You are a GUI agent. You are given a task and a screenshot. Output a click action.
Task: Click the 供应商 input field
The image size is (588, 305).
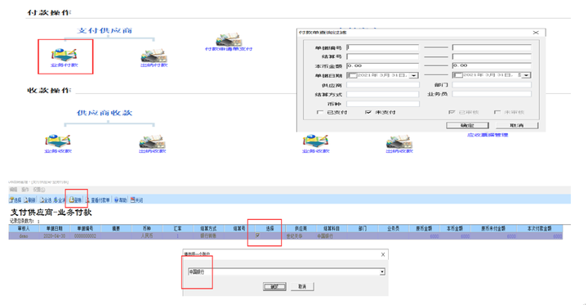[382, 85]
